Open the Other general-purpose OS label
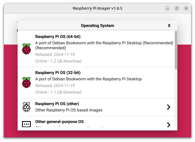The width and height of the screenshot is (195, 142). pyautogui.click(x=59, y=122)
